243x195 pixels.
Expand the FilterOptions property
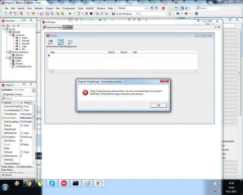coord(3,156)
